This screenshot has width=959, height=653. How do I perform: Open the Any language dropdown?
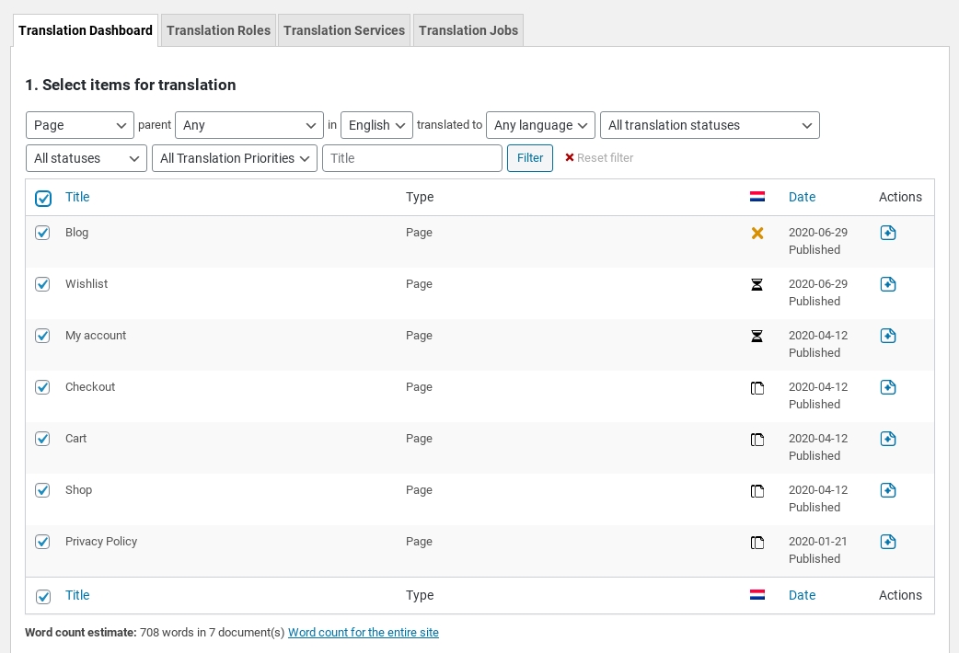(540, 125)
